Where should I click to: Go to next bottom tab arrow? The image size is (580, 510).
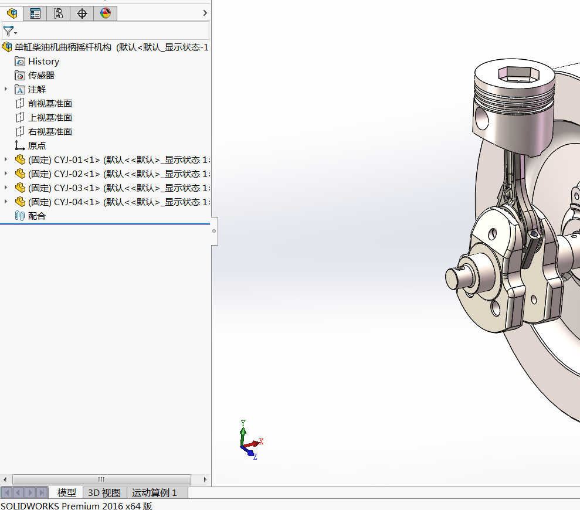pos(30,492)
